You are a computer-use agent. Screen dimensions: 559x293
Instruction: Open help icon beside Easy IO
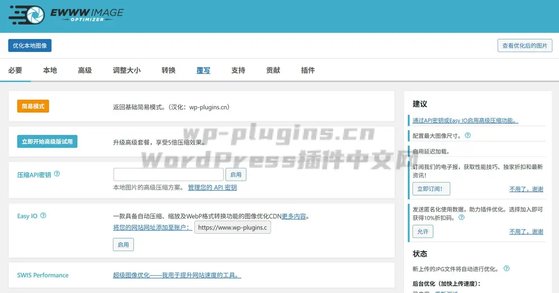click(43, 215)
